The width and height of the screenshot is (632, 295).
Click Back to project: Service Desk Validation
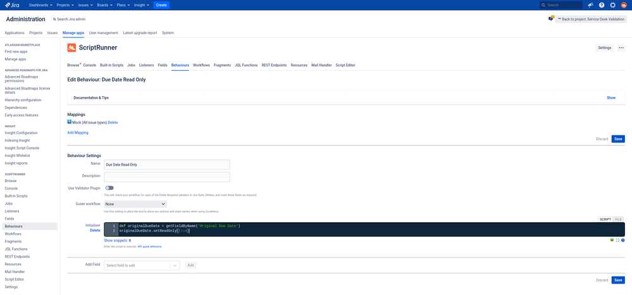tap(591, 19)
